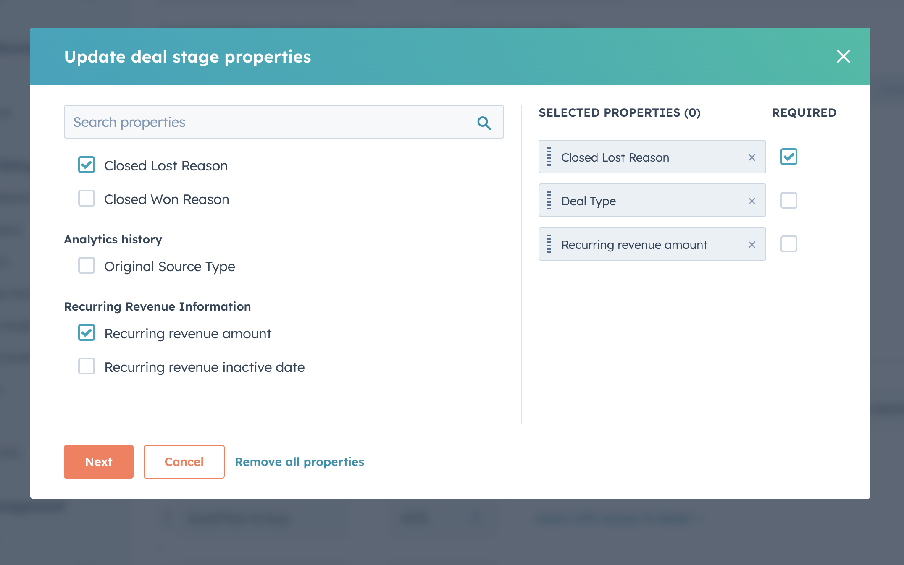This screenshot has width=904, height=565.
Task: Check the Original Source Type property
Action: 87,266
